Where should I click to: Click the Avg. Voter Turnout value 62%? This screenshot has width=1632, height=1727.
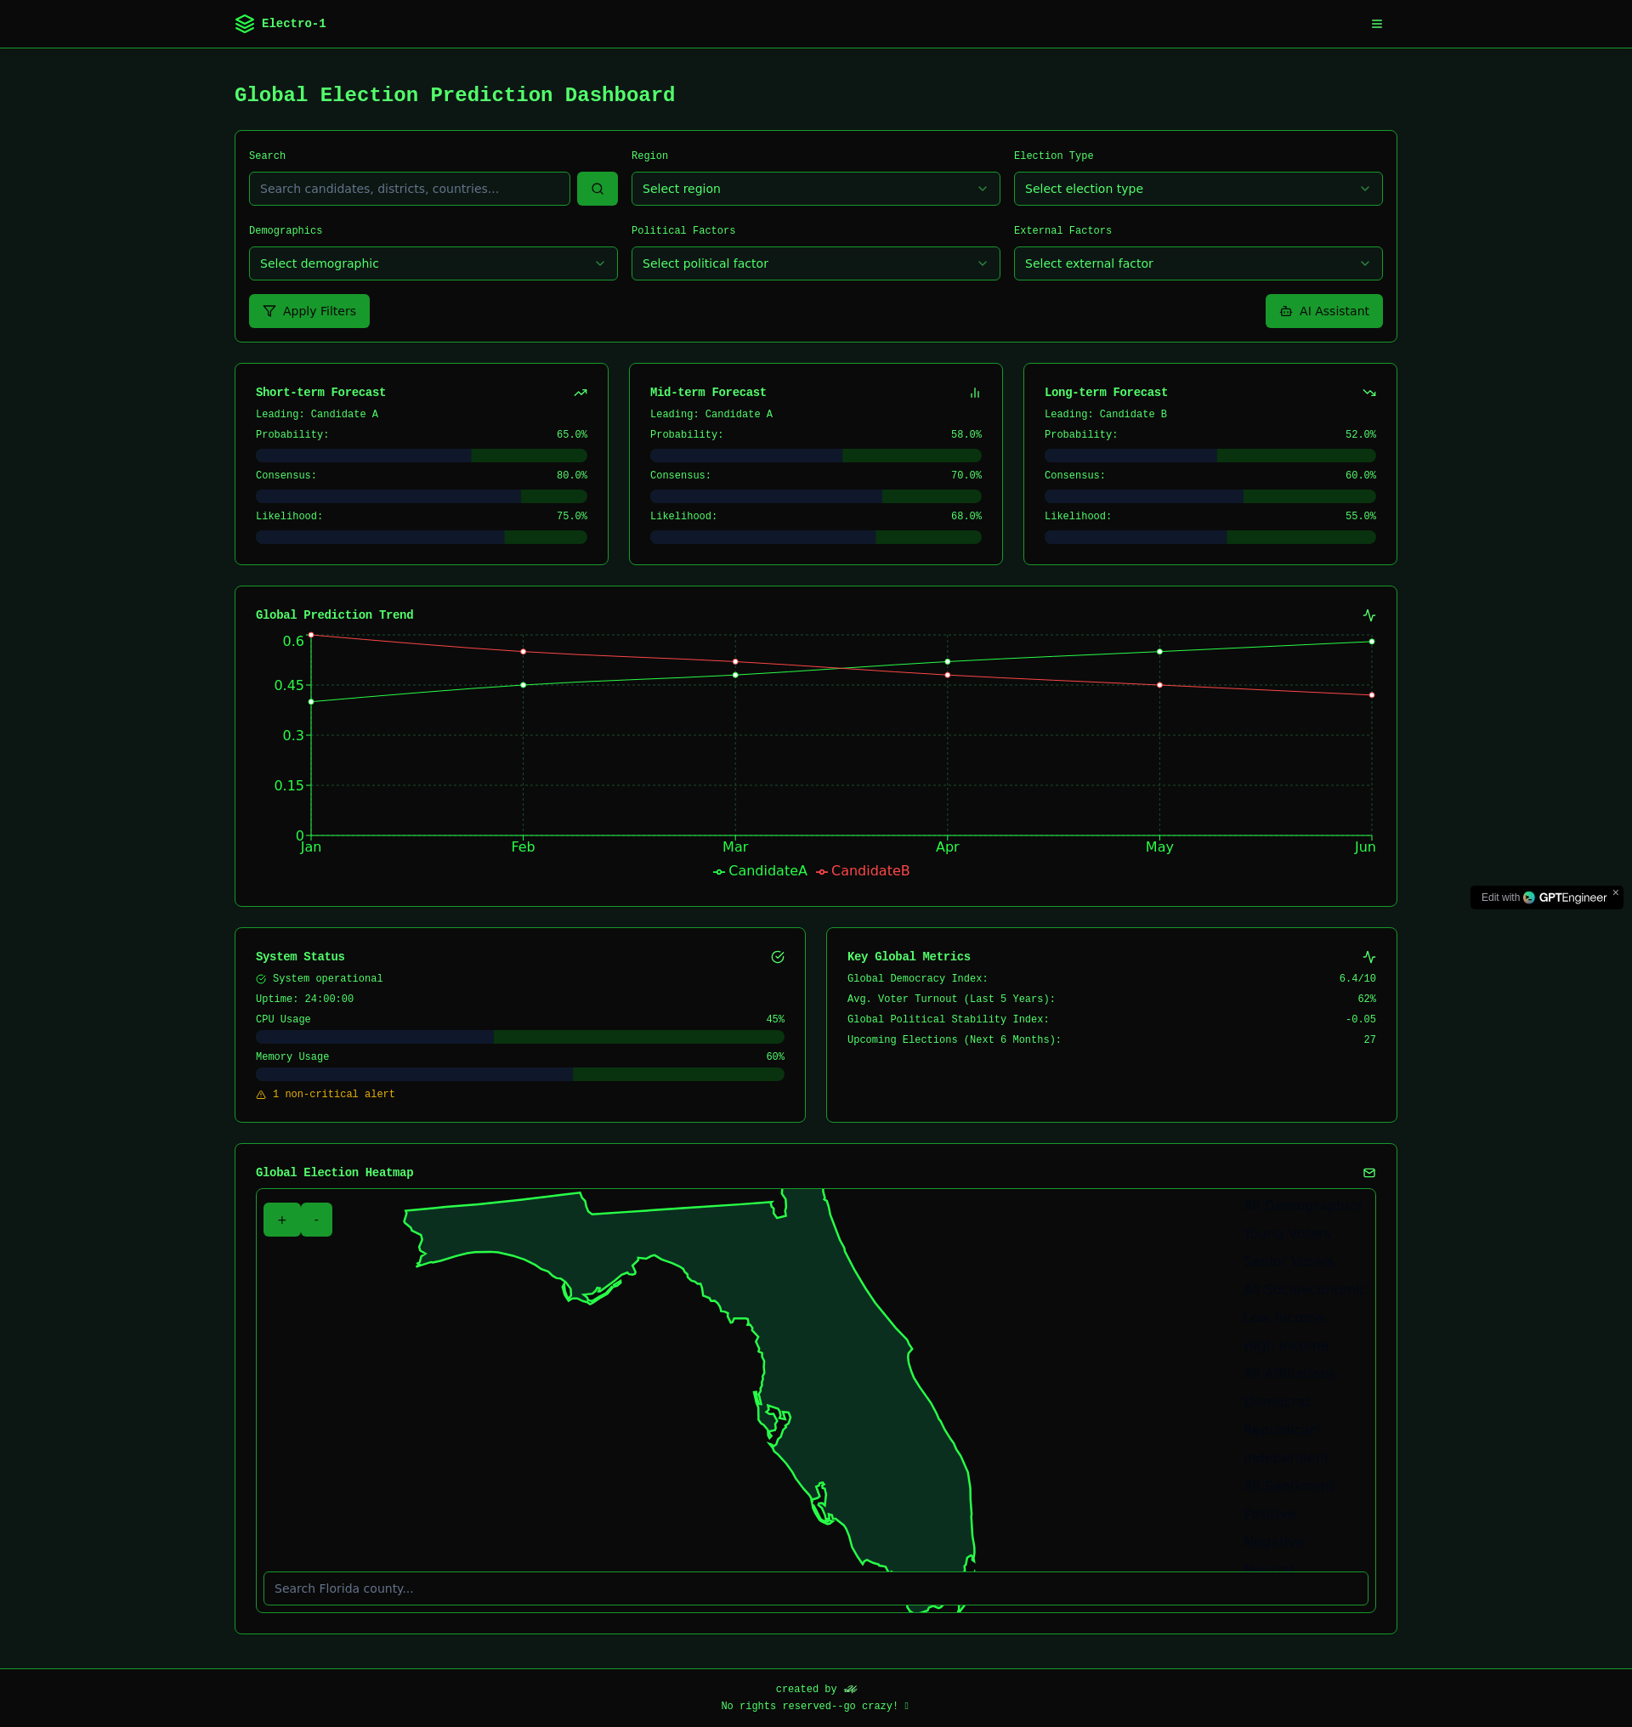point(1367,999)
